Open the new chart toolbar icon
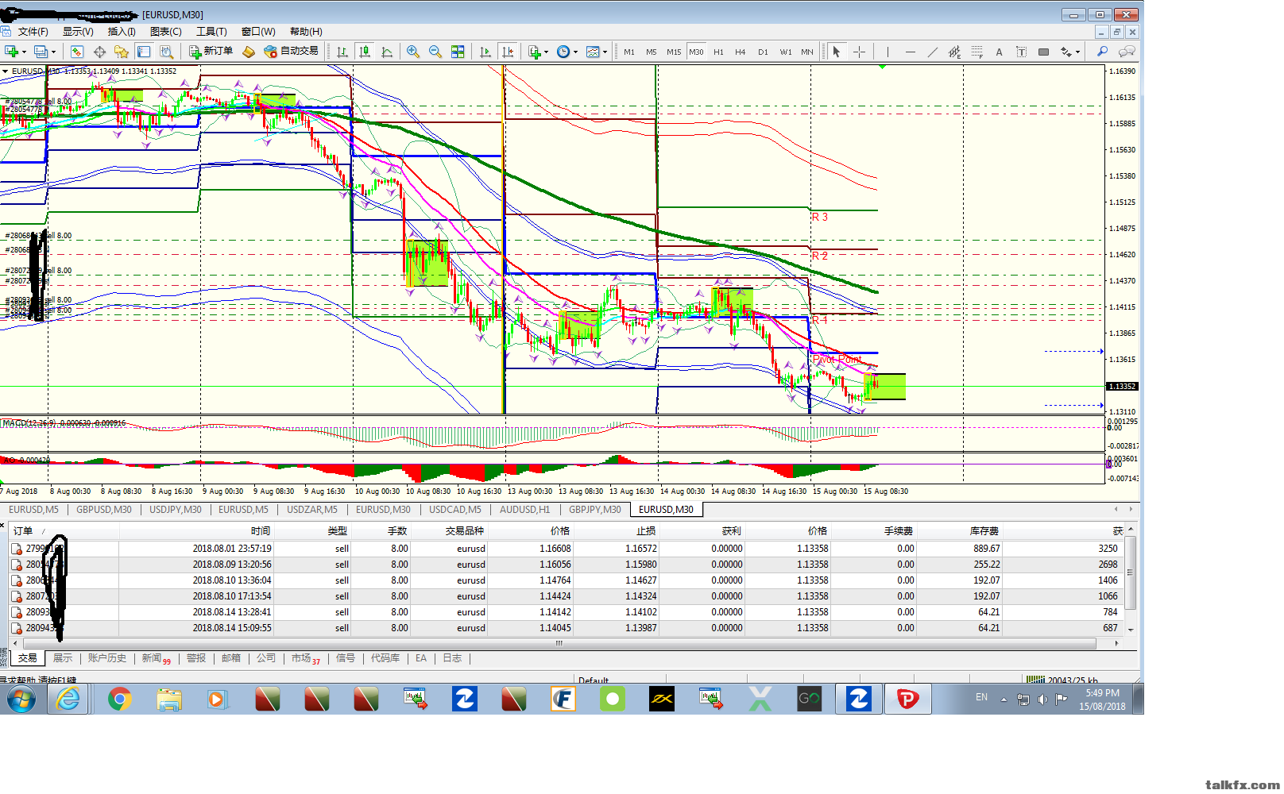1284x794 pixels. click(12, 52)
